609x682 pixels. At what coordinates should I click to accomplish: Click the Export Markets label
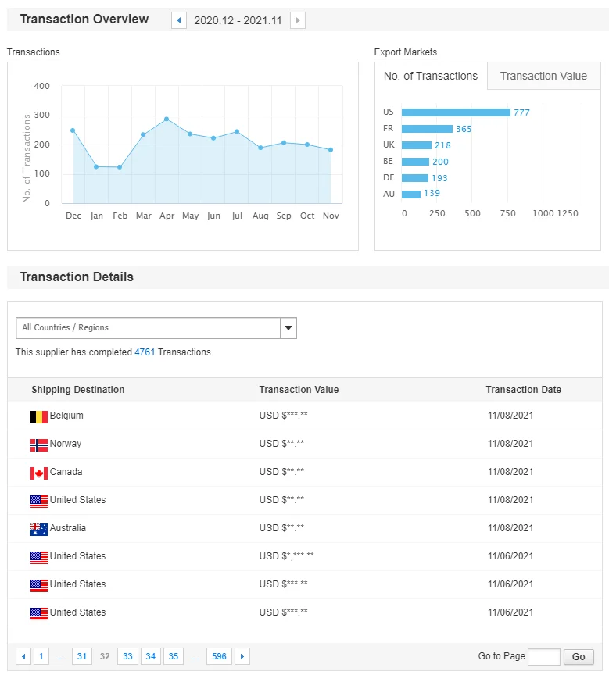click(x=406, y=52)
